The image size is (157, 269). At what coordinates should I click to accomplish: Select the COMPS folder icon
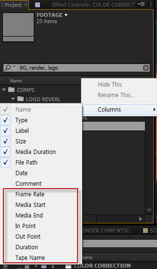[x=11, y=90]
